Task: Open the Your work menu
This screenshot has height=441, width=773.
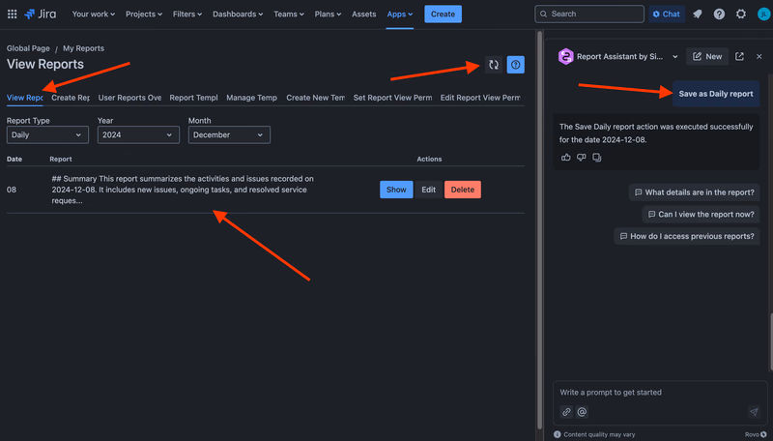Action: click(93, 15)
